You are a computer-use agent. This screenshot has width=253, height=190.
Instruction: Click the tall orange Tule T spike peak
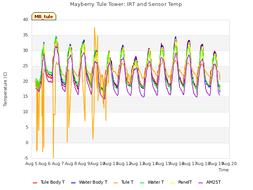click(x=94, y=28)
